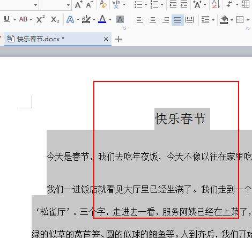
Task: Open the paragraph settings dialog launcher
Action: coord(248,28)
